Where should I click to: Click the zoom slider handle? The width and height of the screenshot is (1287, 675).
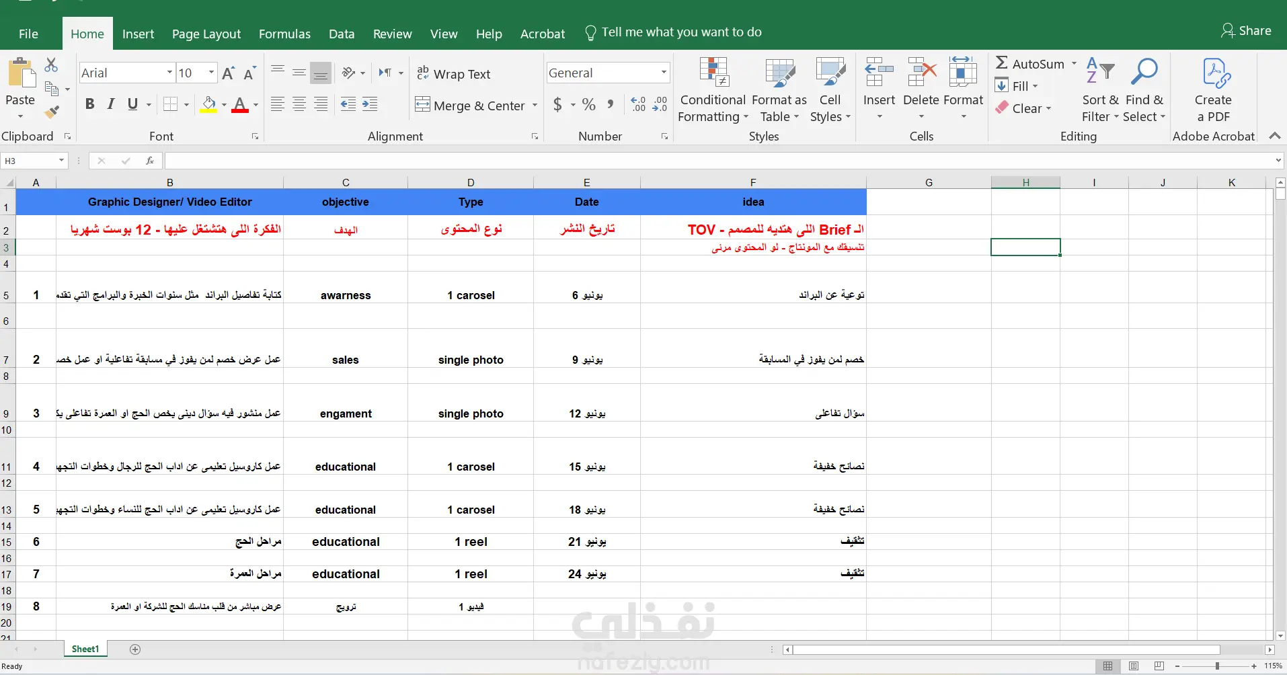pyautogui.click(x=1217, y=666)
